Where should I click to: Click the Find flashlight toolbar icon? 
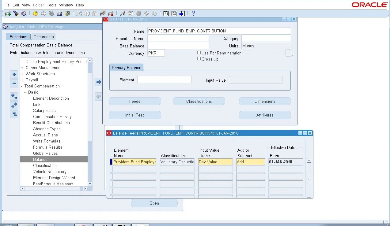pos(16,13)
